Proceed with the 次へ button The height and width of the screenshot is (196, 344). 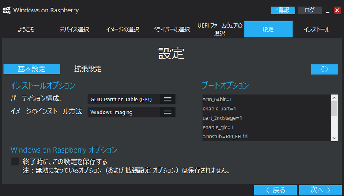[320, 190]
